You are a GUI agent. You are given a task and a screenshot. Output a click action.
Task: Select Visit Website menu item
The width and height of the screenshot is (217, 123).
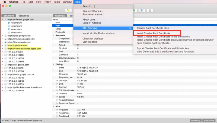tap(90, 42)
